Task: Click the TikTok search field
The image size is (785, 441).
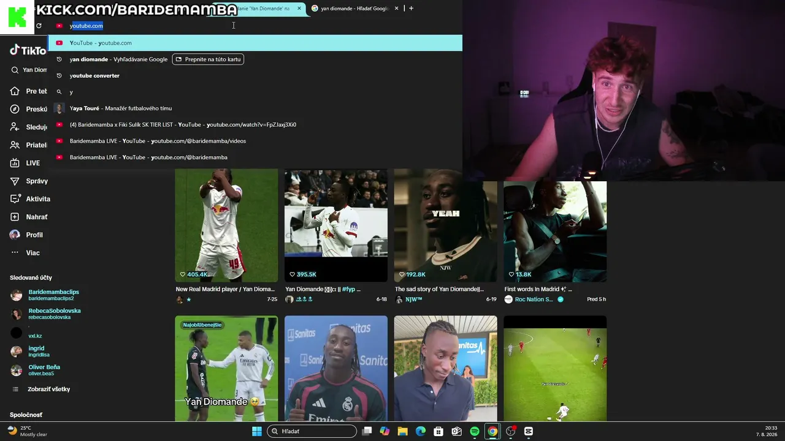Action: (x=29, y=70)
